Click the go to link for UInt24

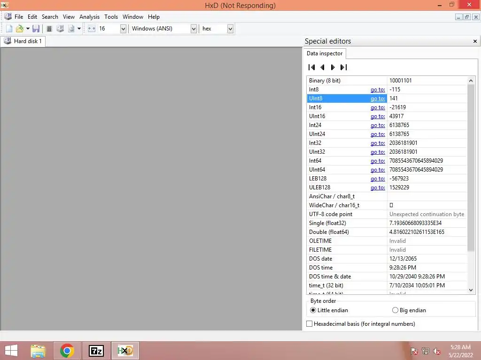pos(378,134)
